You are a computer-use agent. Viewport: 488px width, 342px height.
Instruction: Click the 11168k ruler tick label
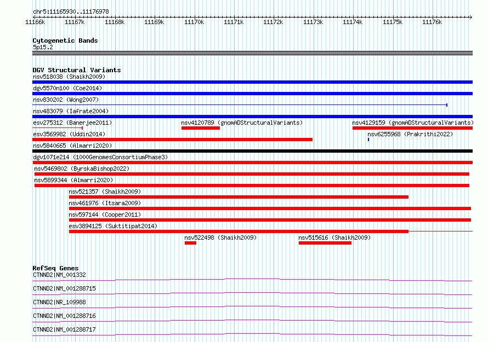(x=115, y=22)
